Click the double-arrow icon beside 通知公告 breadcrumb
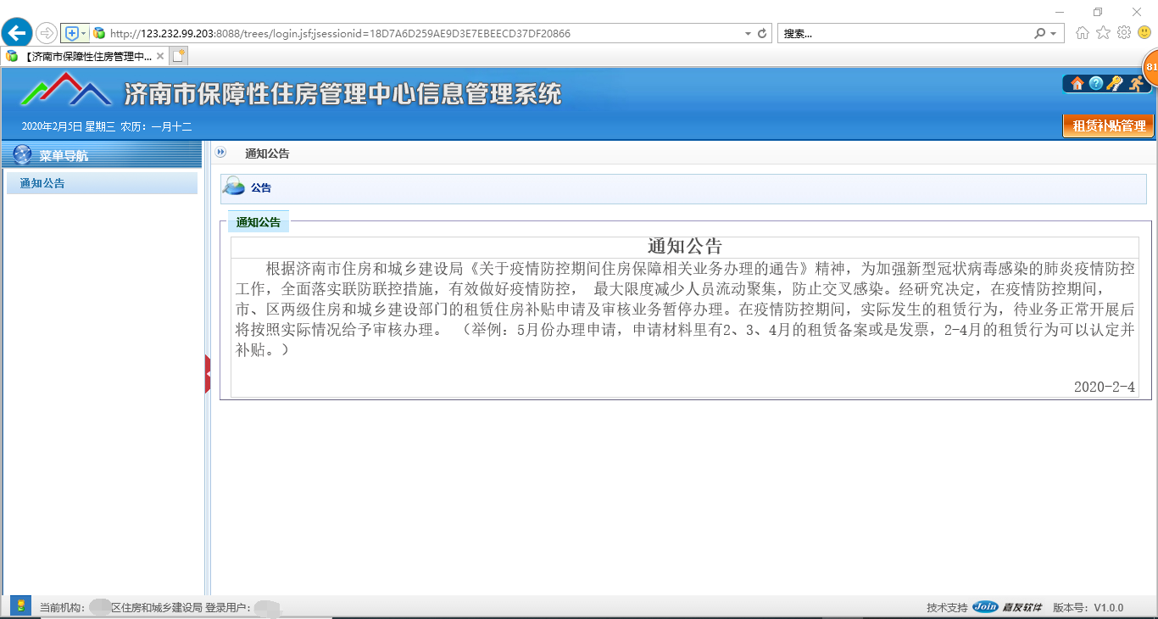Screen dimensions: 1158x619 pos(221,153)
